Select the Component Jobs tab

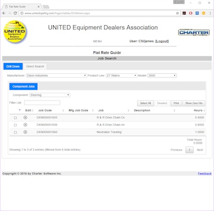coord(24,87)
